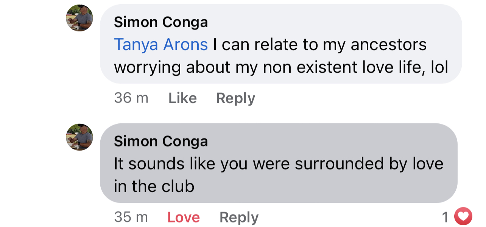Click the text "worrying about my non existent love life"
This screenshot has height=227, width=486.
tap(270, 68)
